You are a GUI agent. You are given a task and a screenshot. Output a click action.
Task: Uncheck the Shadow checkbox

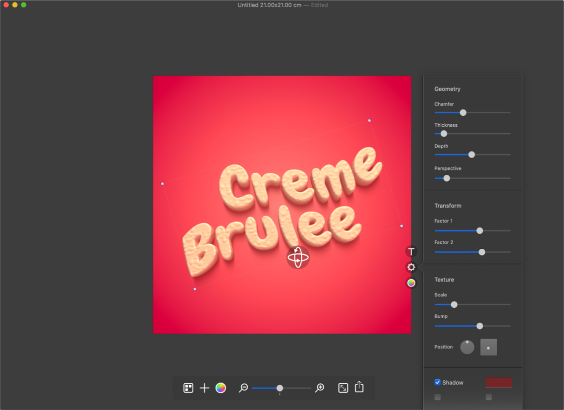(x=438, y=382)
